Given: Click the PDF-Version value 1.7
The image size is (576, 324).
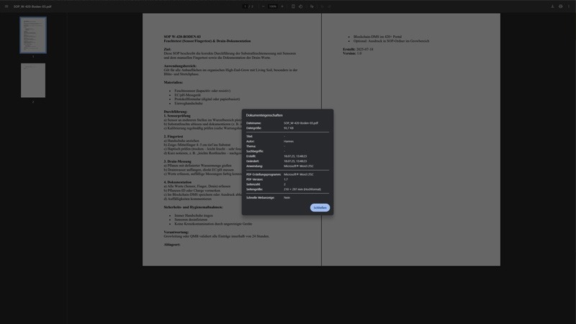Looking at the screenshot, I should 286,179.
